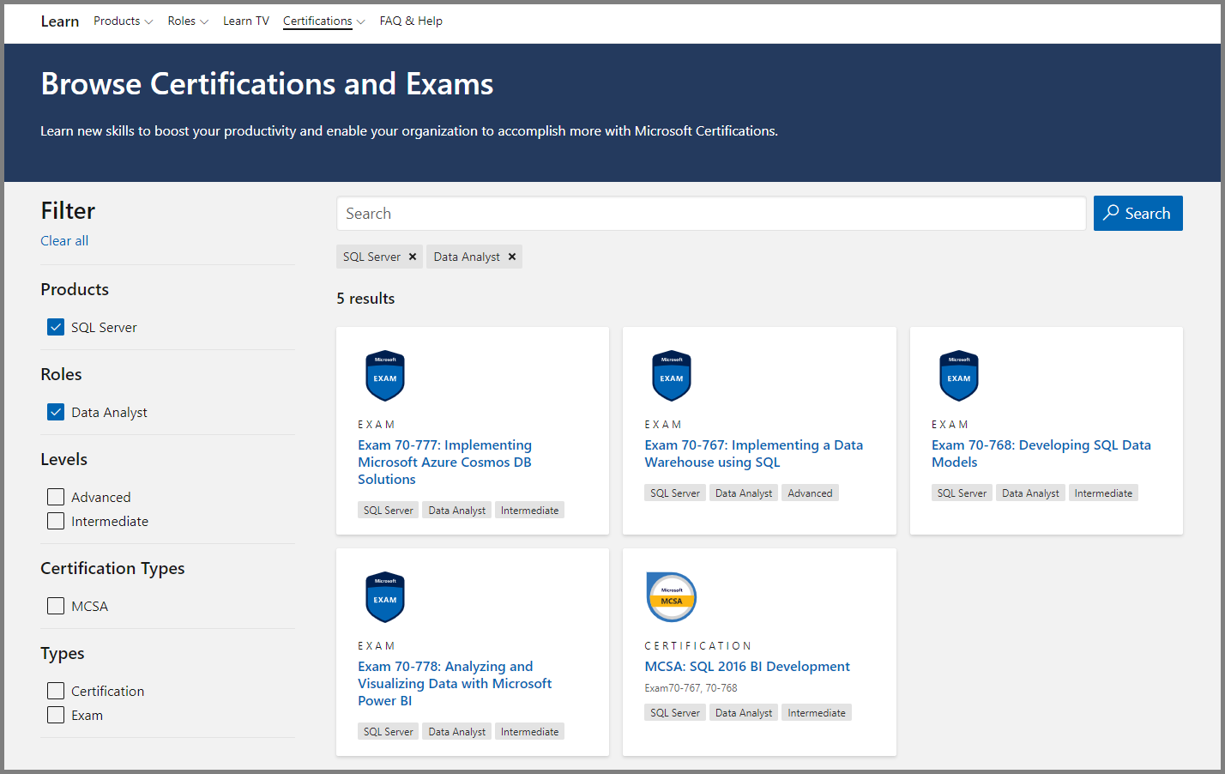This screenshot has height=774, width=1225.
Task: Click the Exam 70-778 badge icon
Action: [385, 597]
